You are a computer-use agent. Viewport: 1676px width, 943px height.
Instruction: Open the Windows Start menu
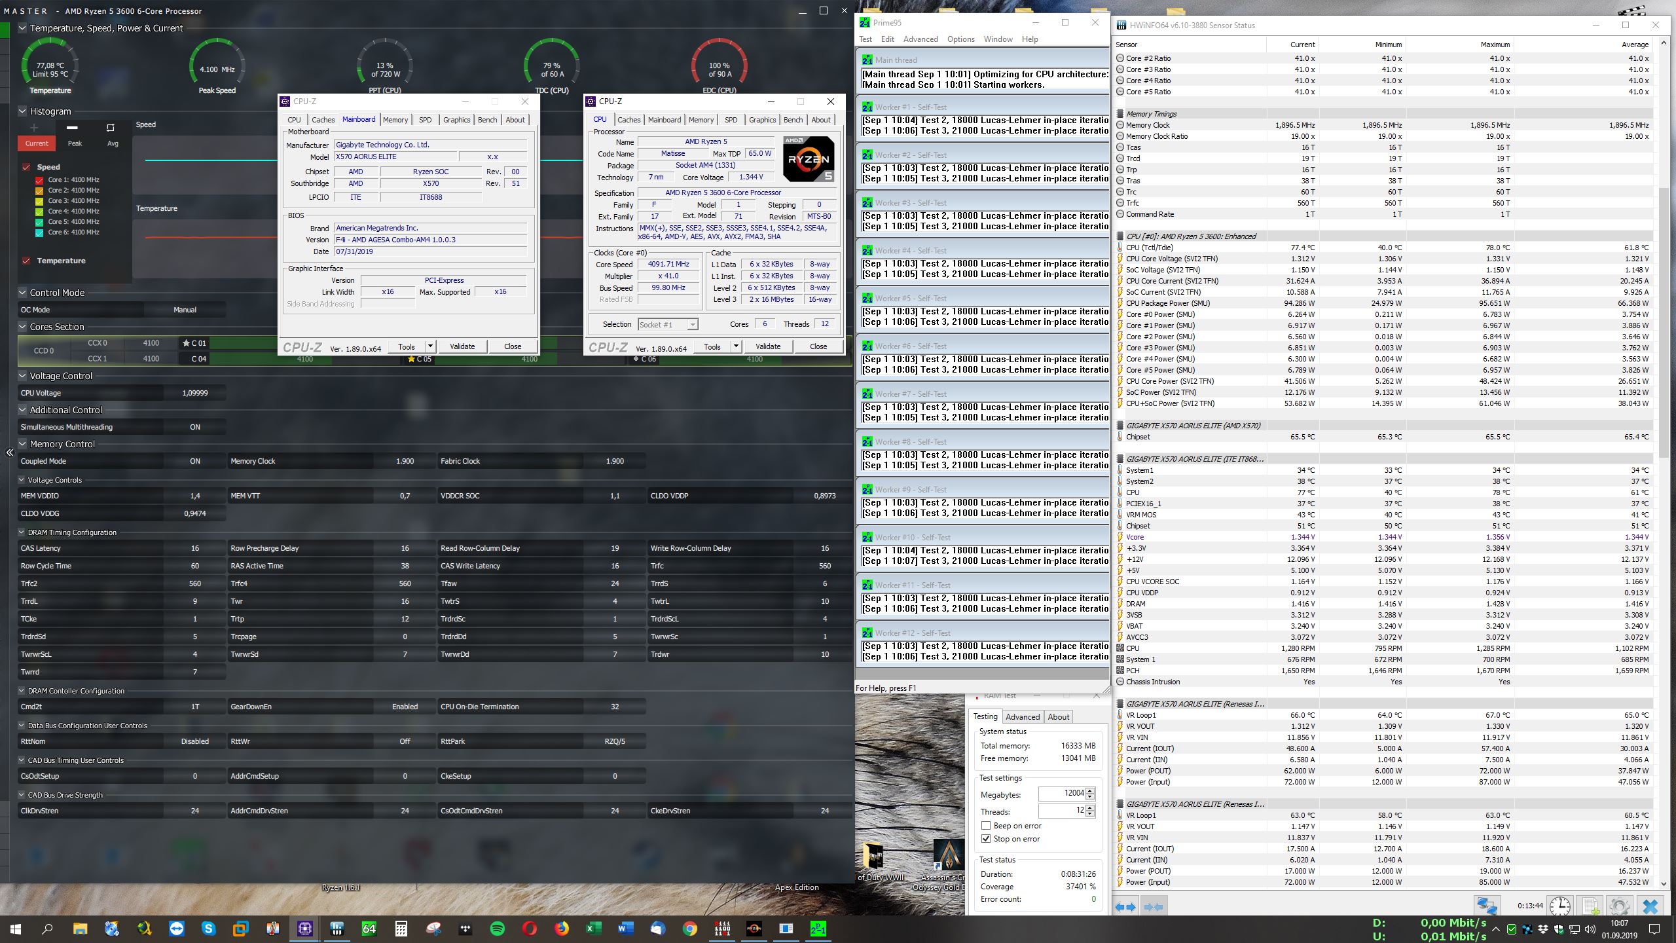(16, 928)
